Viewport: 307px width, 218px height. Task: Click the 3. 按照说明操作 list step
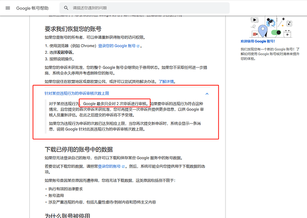[x=60, y=59]
